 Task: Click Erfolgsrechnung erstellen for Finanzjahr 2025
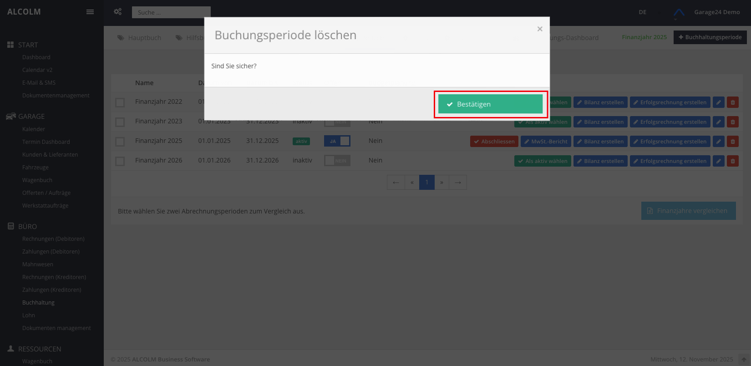[x=670, y=142]
